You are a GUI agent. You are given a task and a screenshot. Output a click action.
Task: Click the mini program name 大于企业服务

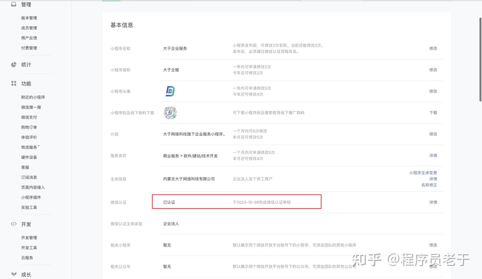[175, 48]
